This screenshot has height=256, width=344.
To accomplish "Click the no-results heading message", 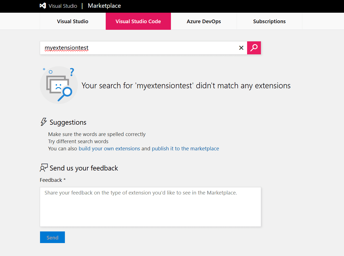I will [186, 86].
